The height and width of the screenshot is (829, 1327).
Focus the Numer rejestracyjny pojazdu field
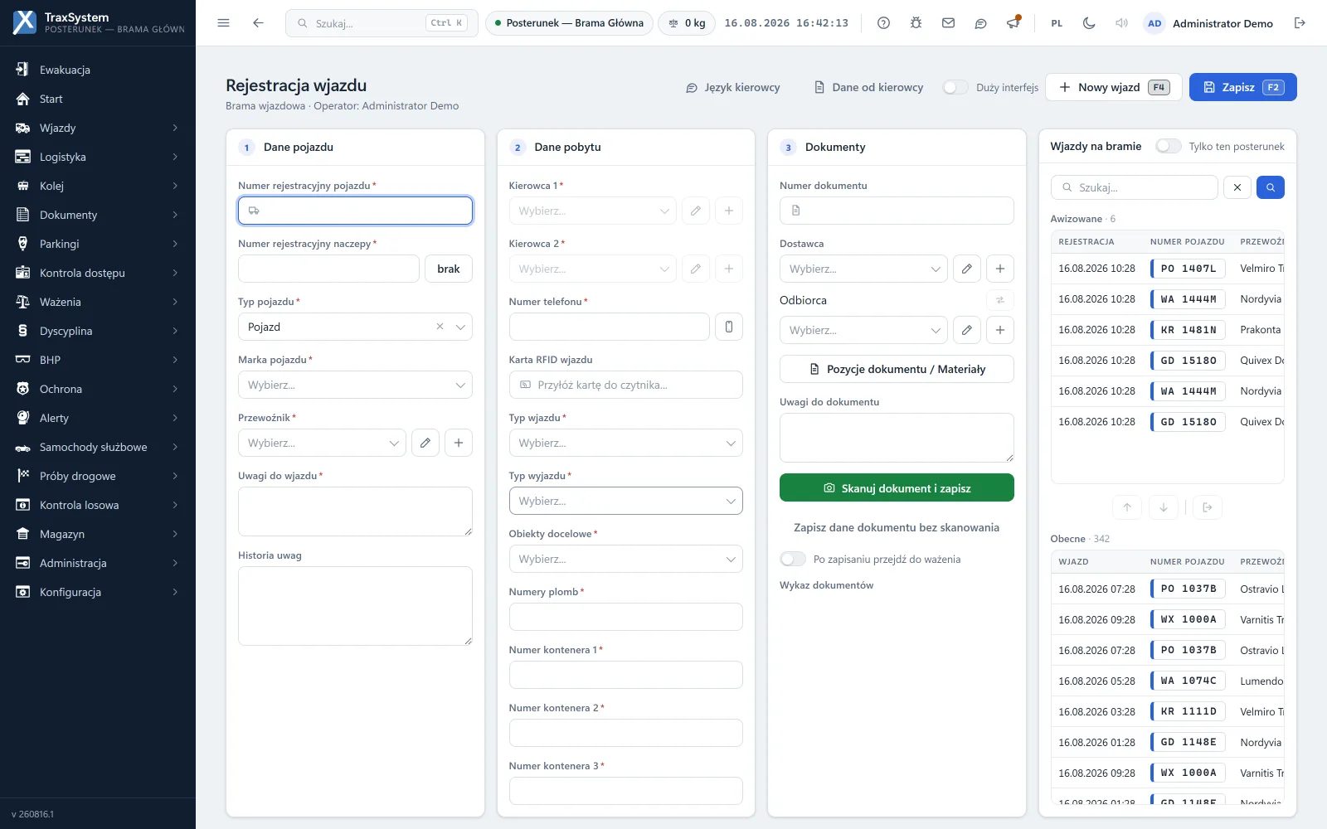point(355,211)
